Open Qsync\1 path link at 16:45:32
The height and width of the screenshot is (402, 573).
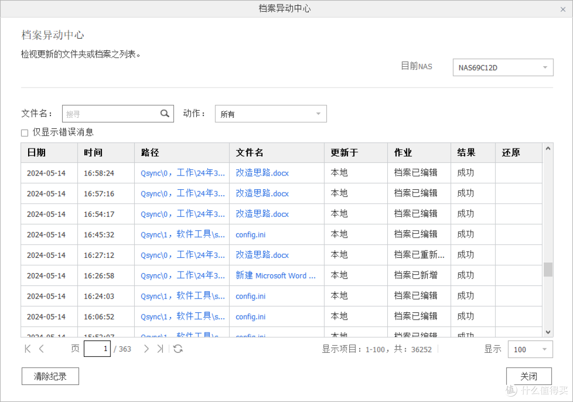(x=183, y=234)
